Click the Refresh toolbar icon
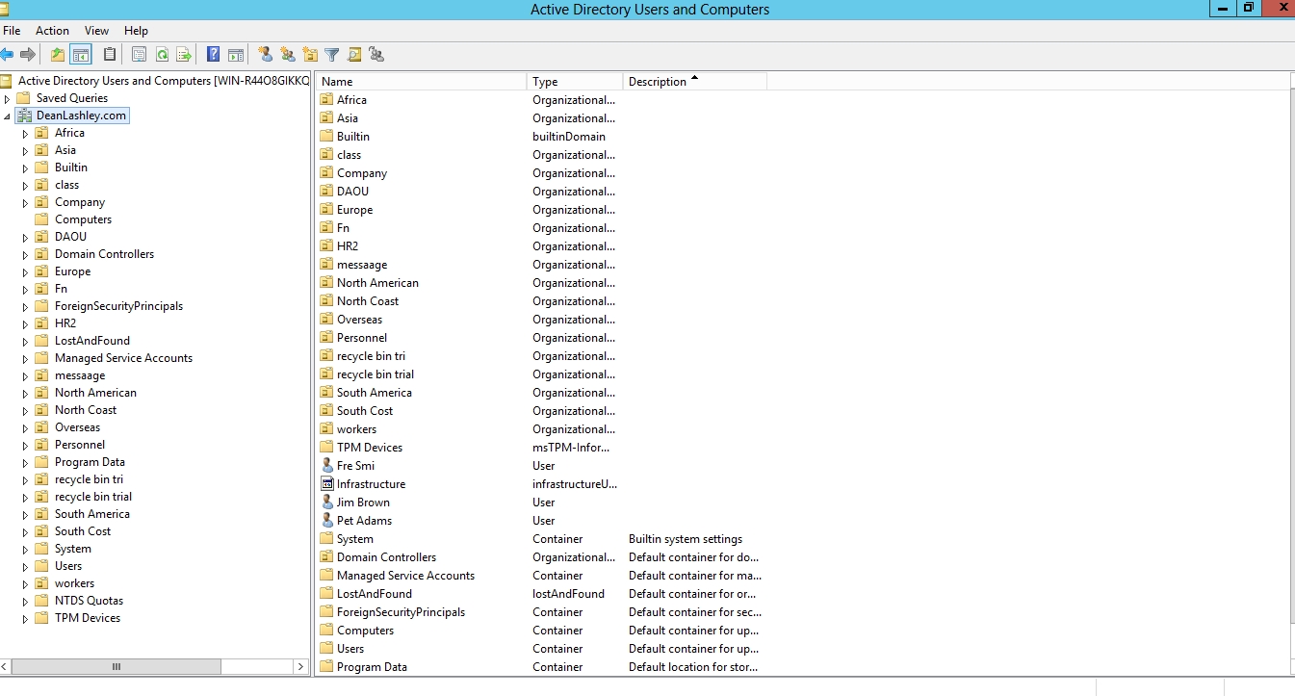Image resolution: width=1295 pixels, height=696 pixels. click(x=162, y=55)
